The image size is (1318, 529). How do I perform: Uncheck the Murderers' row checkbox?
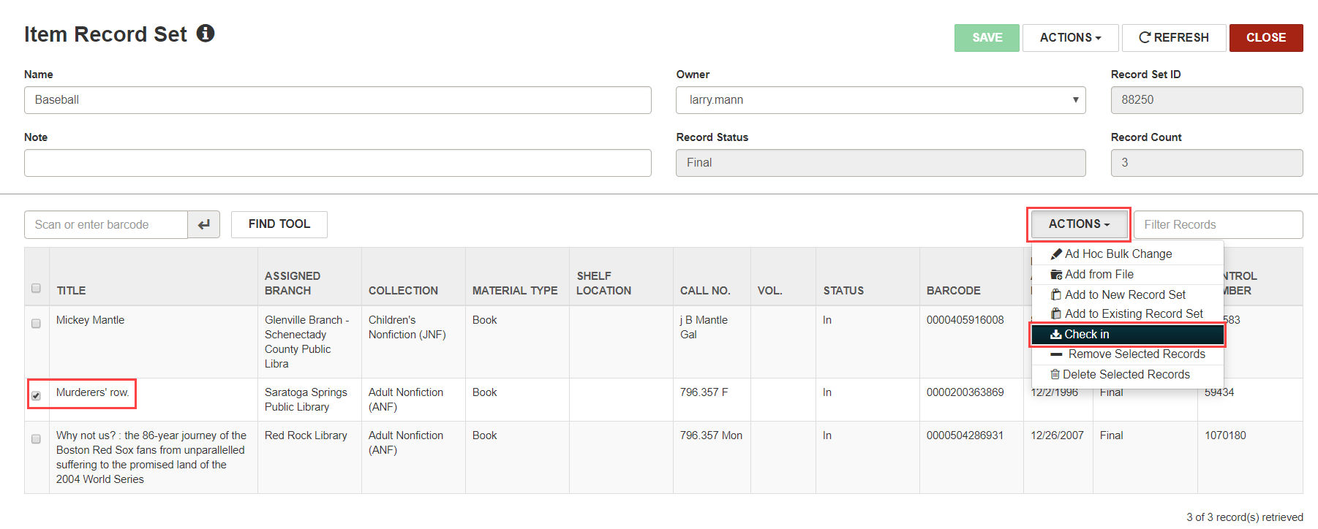pos(36,395)
